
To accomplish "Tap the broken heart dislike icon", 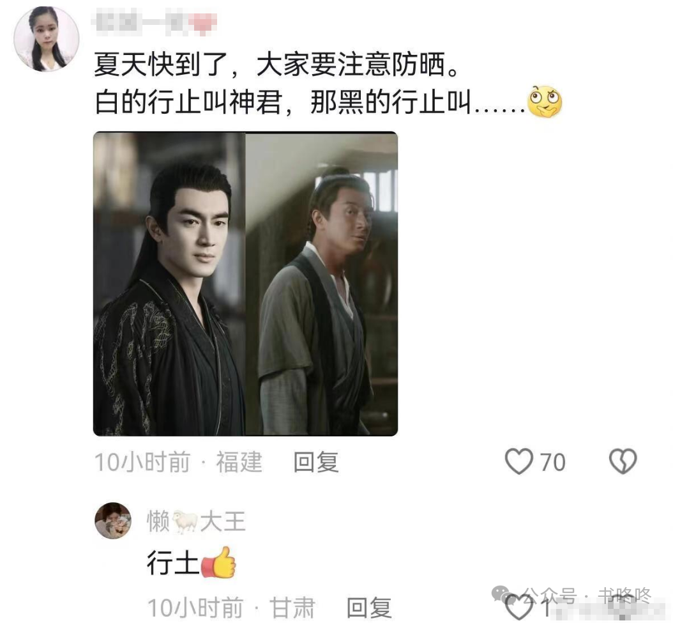I will point(623,462).
